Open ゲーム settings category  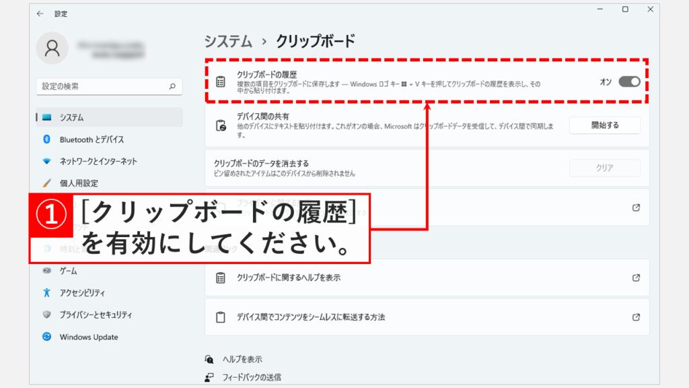pyautogui.click(x=68, y=271)
